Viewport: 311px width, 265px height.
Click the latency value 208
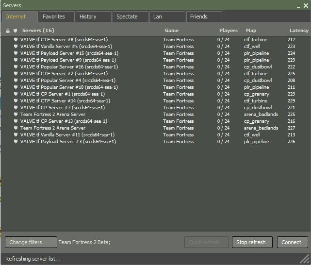pos(291,81)
